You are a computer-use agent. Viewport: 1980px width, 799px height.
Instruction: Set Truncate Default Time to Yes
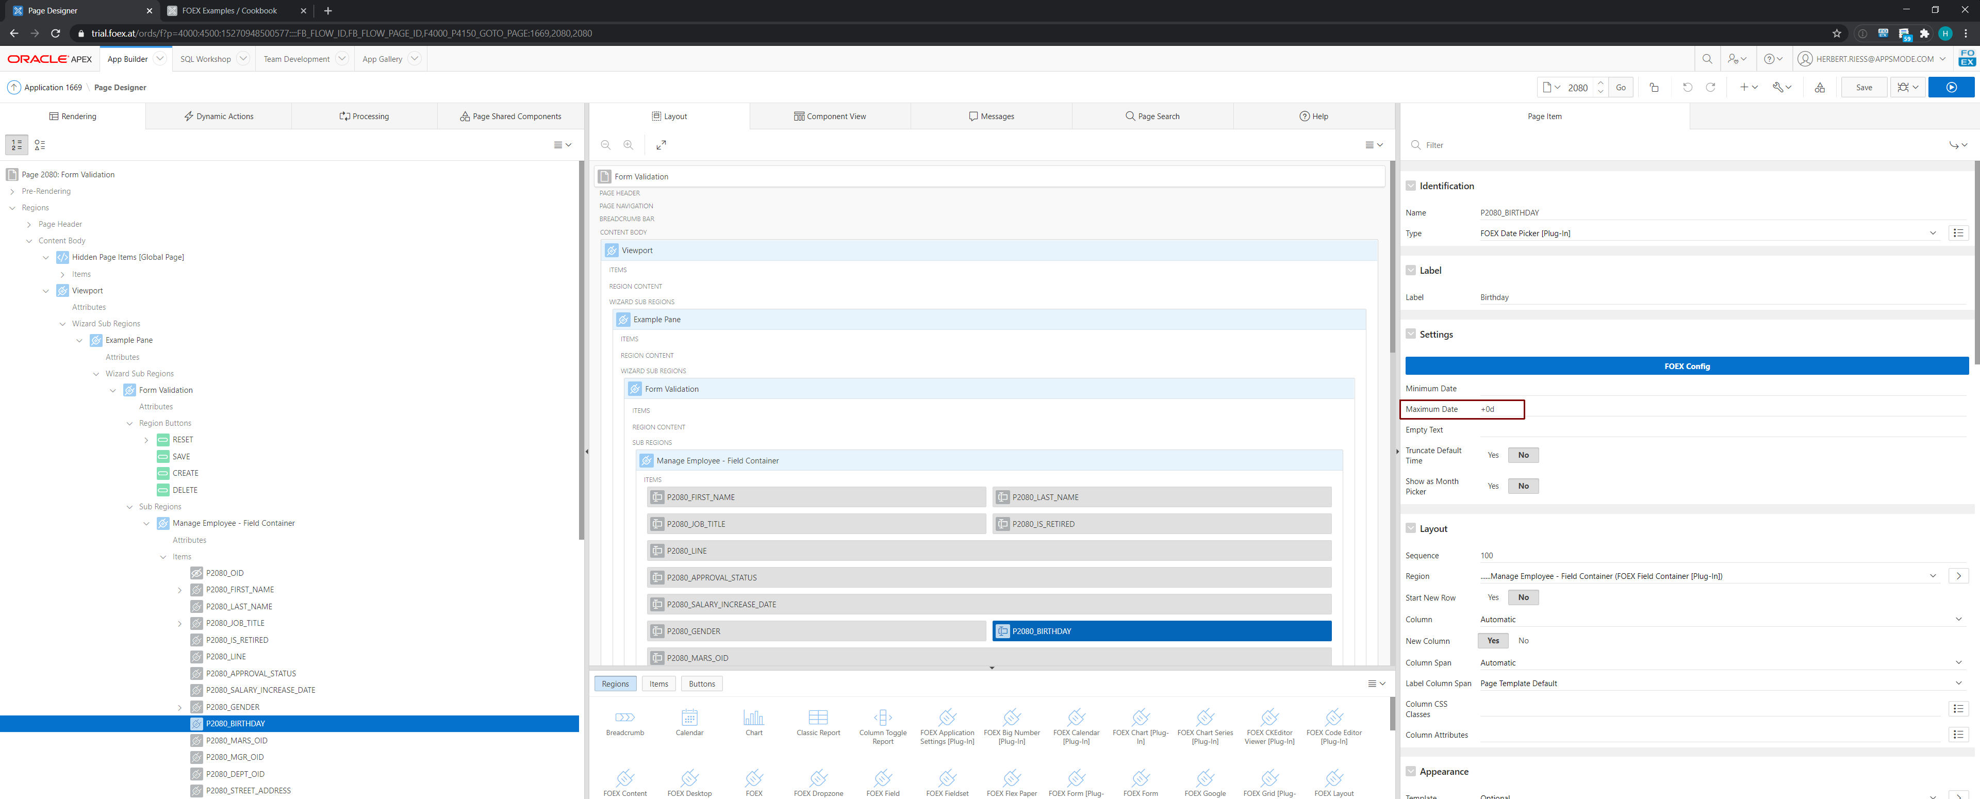tap(1493, 456)
